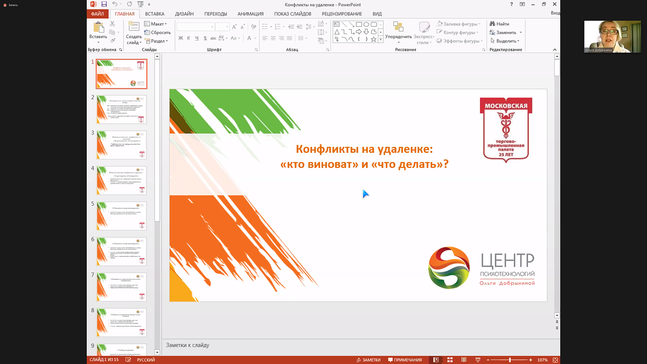Viewport: 647px width, 364px height.
Task: Click the Найти find button
Action: click(x=499, y=24)
